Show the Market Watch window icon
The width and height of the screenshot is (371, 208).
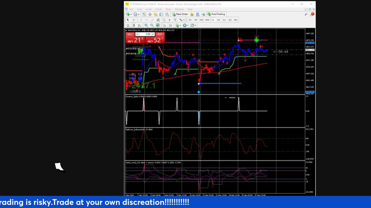click(144, 14)
